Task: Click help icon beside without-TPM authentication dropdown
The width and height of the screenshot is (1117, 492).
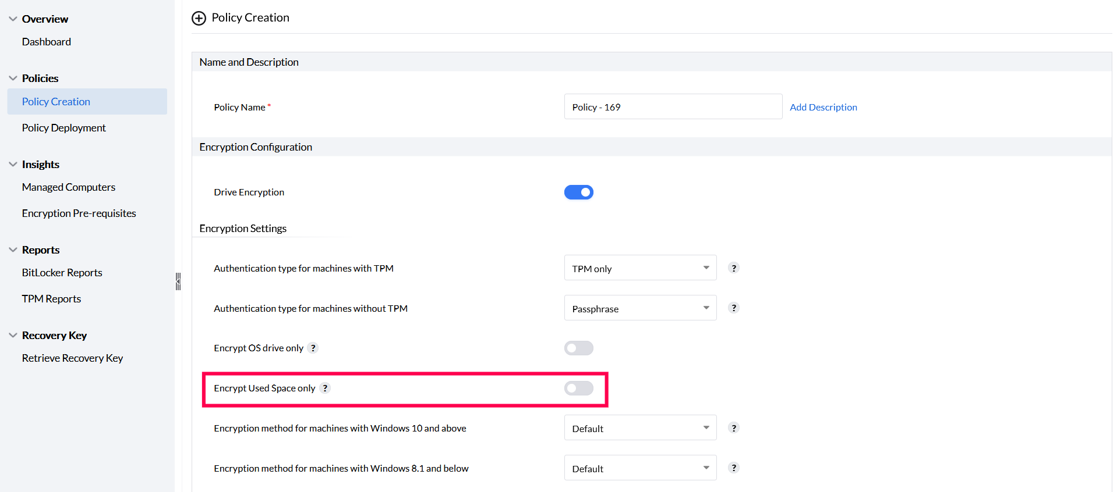Action: (734, 308)
